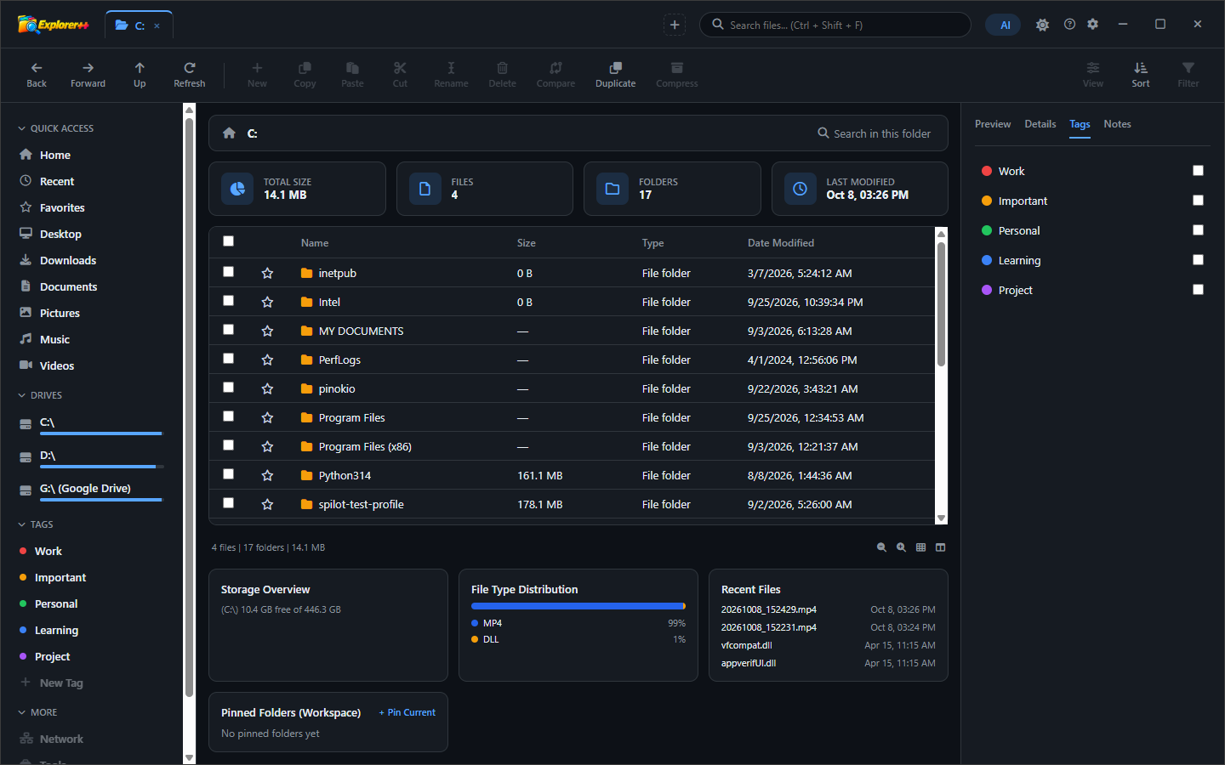Image resolution: width=1225 pixels, height=765 pixels.
Task: Star the inetpub folder as favorite
Action: pos(267,273)
